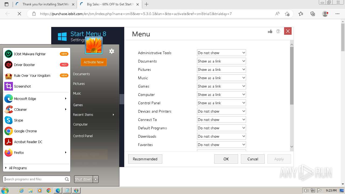Click the settings list scrollbar down arrow
345x194 pixels.
pyautogui.click(x=292, y=147)
